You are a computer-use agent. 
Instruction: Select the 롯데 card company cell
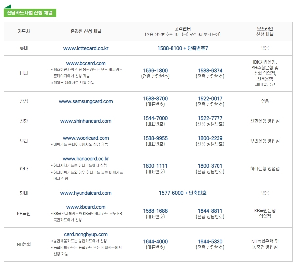click(24, 48)
